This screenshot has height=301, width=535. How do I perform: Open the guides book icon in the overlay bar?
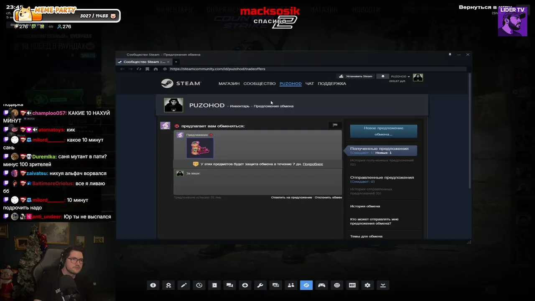coord(214,285)
